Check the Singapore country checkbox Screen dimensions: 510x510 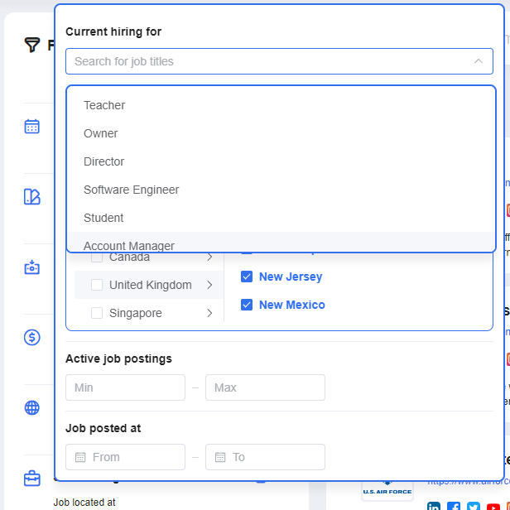tap(97, 313)
